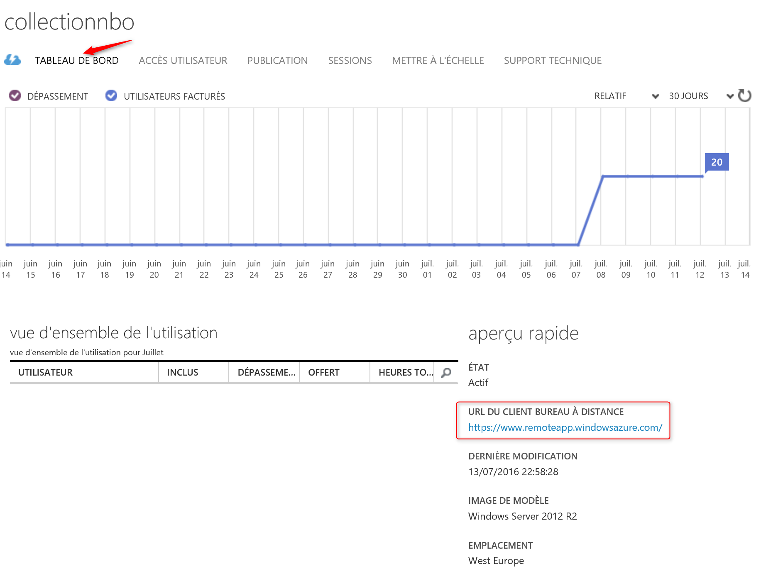Switch to the TABLEAU DE BORD tab
The height and width of the screenshot is (569, 761).
click(x=77, y=61)
